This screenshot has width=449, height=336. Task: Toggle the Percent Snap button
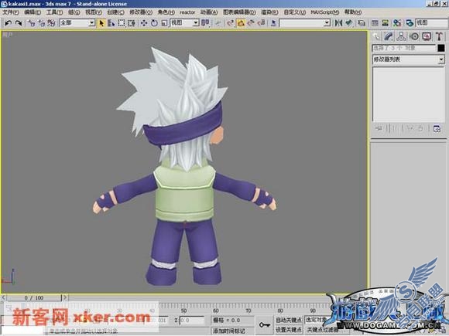tap(251, 23)
